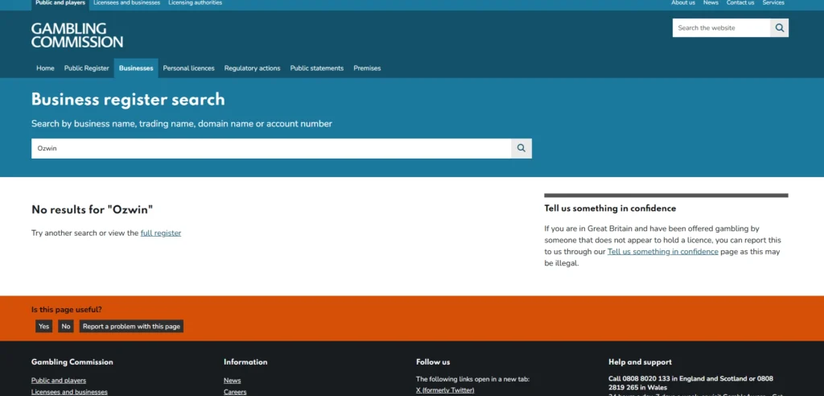Click the Is this page useful? text
Image resolution: width=824 pixels, height=396 pixels.
[x=67, y=310]
